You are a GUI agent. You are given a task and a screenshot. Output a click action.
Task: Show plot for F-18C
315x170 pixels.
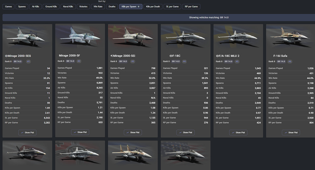(x=186, y=133)
